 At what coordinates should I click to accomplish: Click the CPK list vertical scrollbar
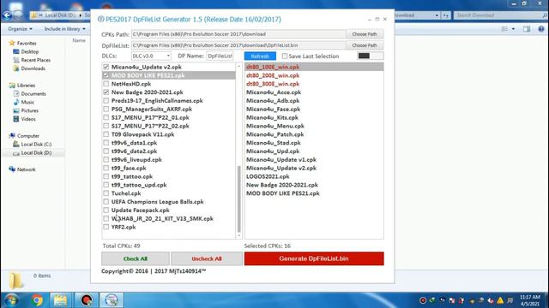pos(238,199)
